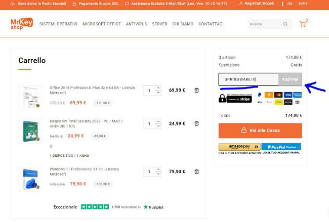
Task: Open the SISTEMI OPERATIVI menu
Action: (x=58, y=24)
